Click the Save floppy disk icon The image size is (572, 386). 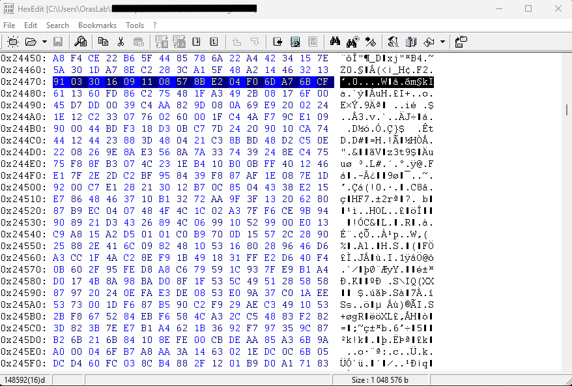58,42
